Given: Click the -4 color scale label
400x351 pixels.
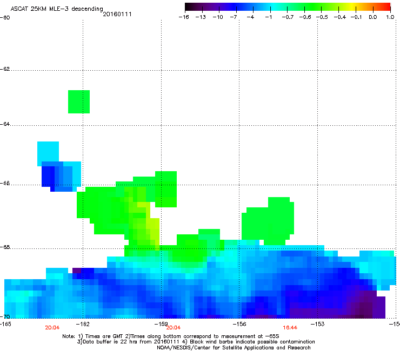Looking at the screenshot, I should [250, 17].
